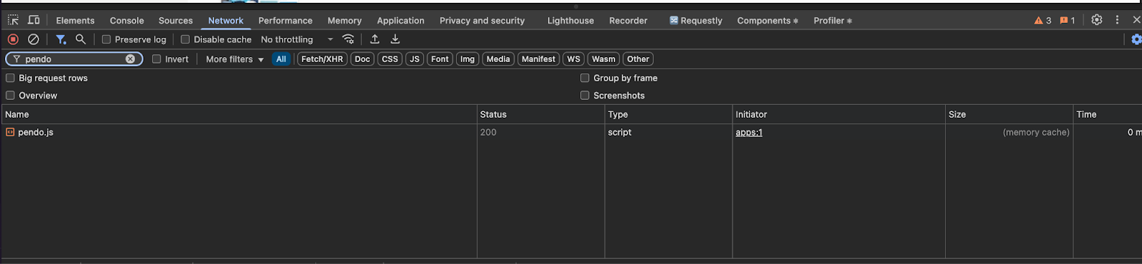Stop recording network log

coord(13,39)
